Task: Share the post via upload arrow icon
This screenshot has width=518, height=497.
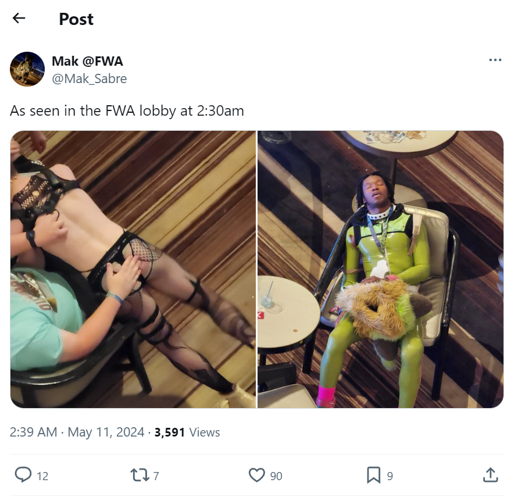Action: pos(490,475)
